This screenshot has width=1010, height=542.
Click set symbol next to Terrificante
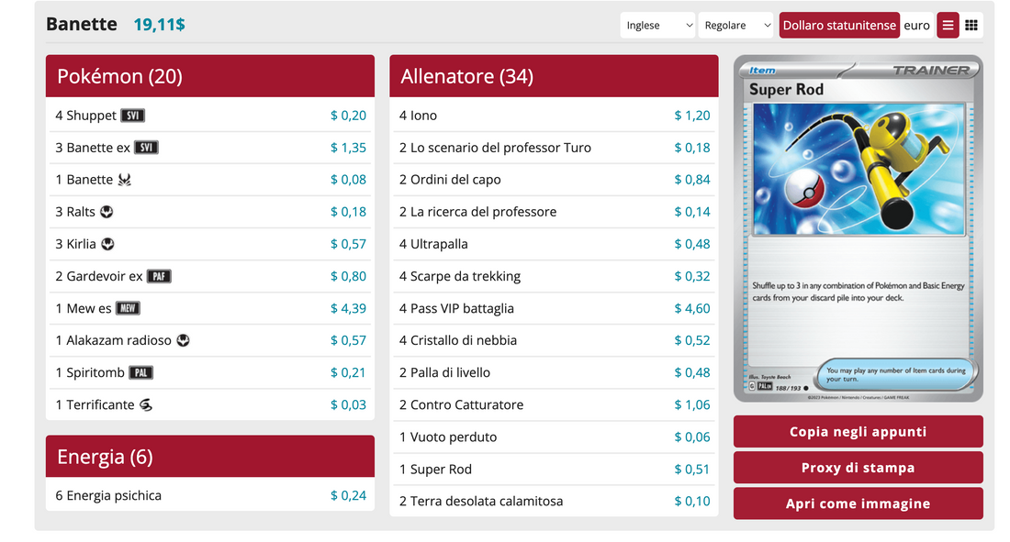[146, 404]
